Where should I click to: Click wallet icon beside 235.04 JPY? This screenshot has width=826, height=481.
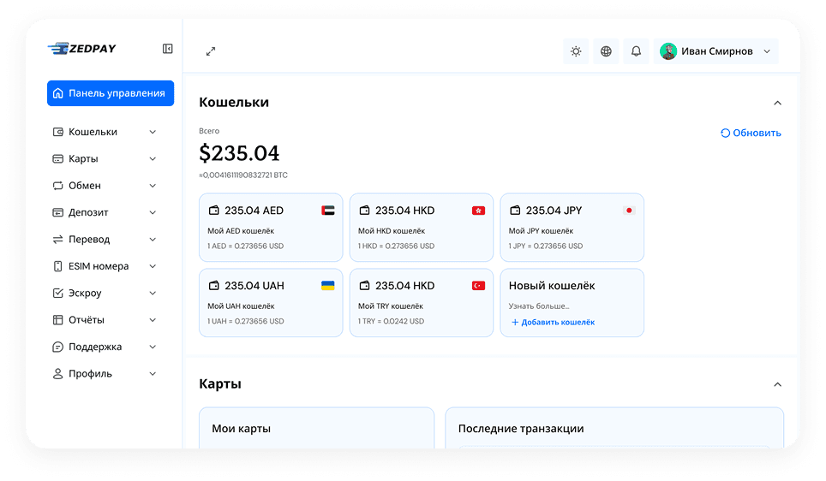coord(515,211)
